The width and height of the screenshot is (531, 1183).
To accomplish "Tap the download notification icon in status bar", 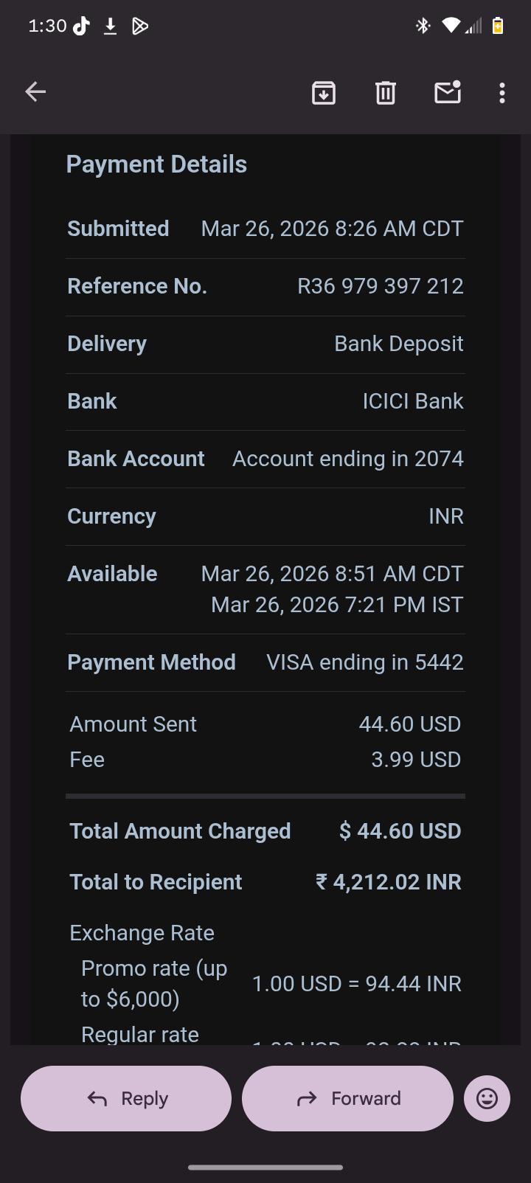I will coord(111,27).
